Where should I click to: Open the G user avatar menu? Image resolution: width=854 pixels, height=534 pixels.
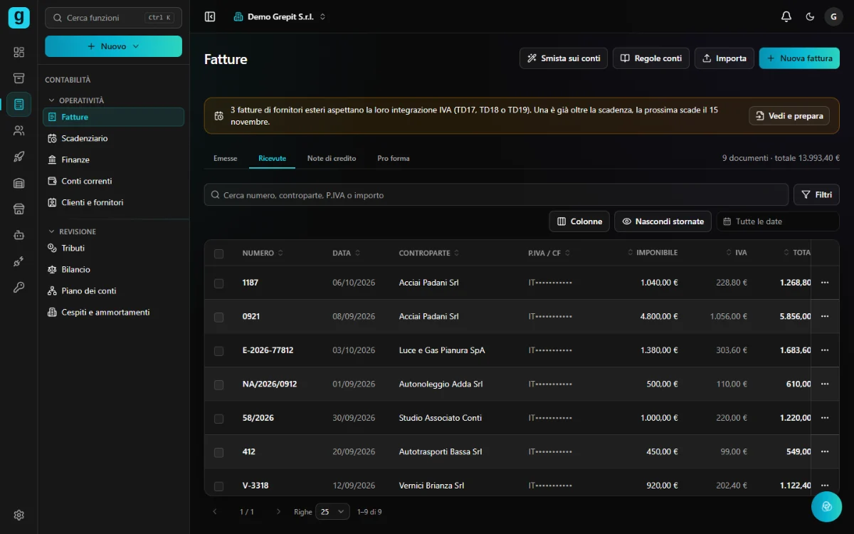click(833, 16)
